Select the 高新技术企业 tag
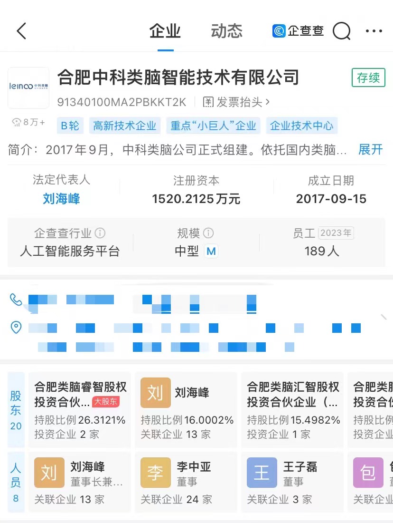 point(125,126)
